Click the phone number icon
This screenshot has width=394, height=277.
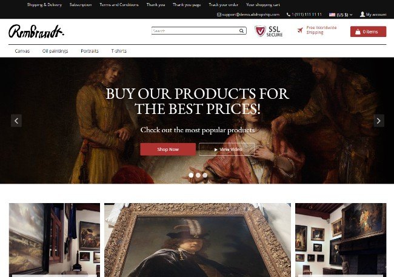(x=288, y=15)
